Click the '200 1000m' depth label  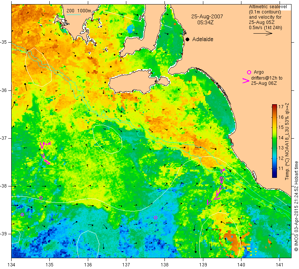point(79,11)
